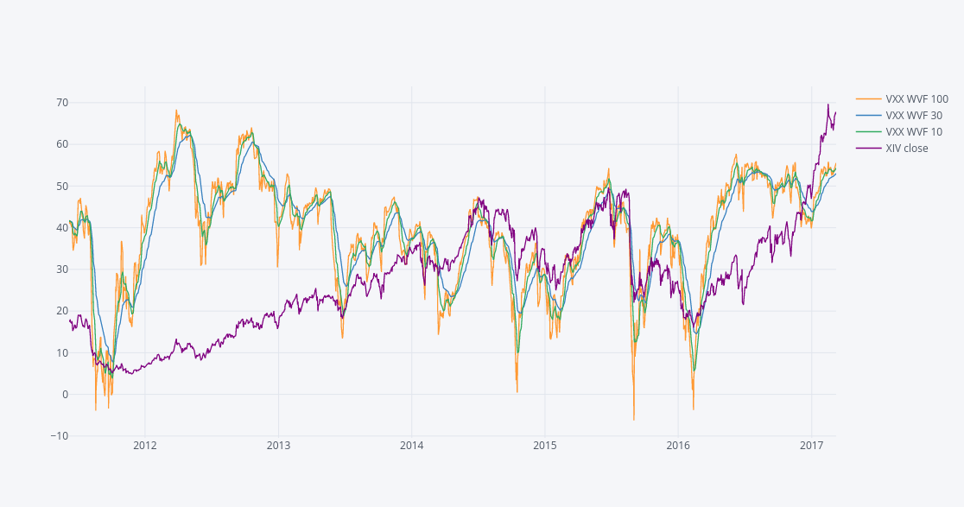Click the 2012 x-axis tick label
964x507 pixels.
click(145, 446)
